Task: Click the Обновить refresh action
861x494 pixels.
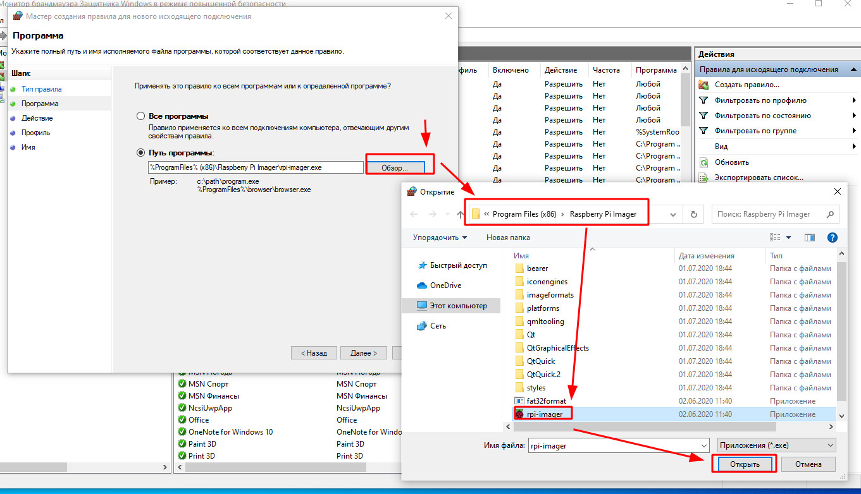Action: pyautogui.click(x=731, y=162)
